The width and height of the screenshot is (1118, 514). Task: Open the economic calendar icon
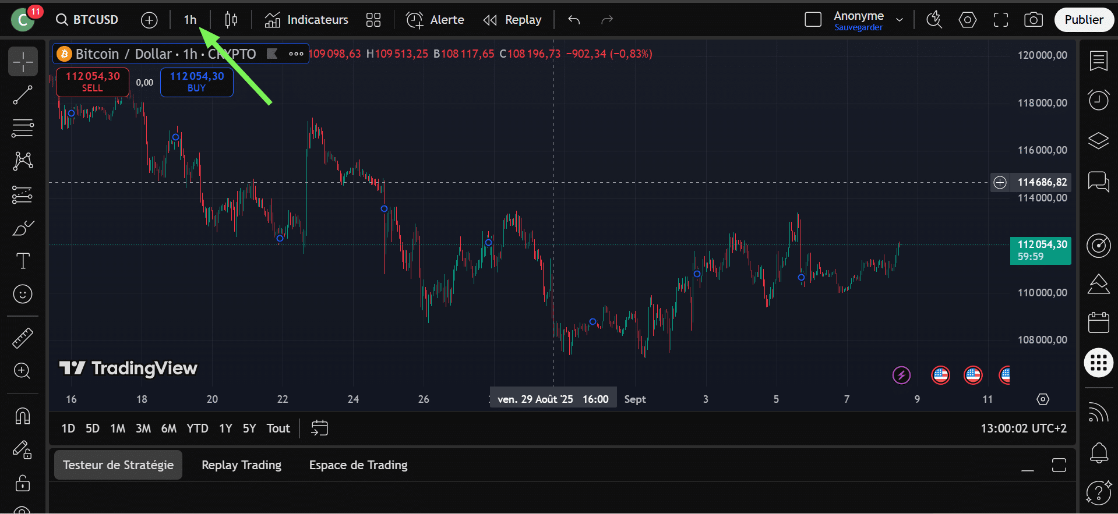pos(1098,322)
